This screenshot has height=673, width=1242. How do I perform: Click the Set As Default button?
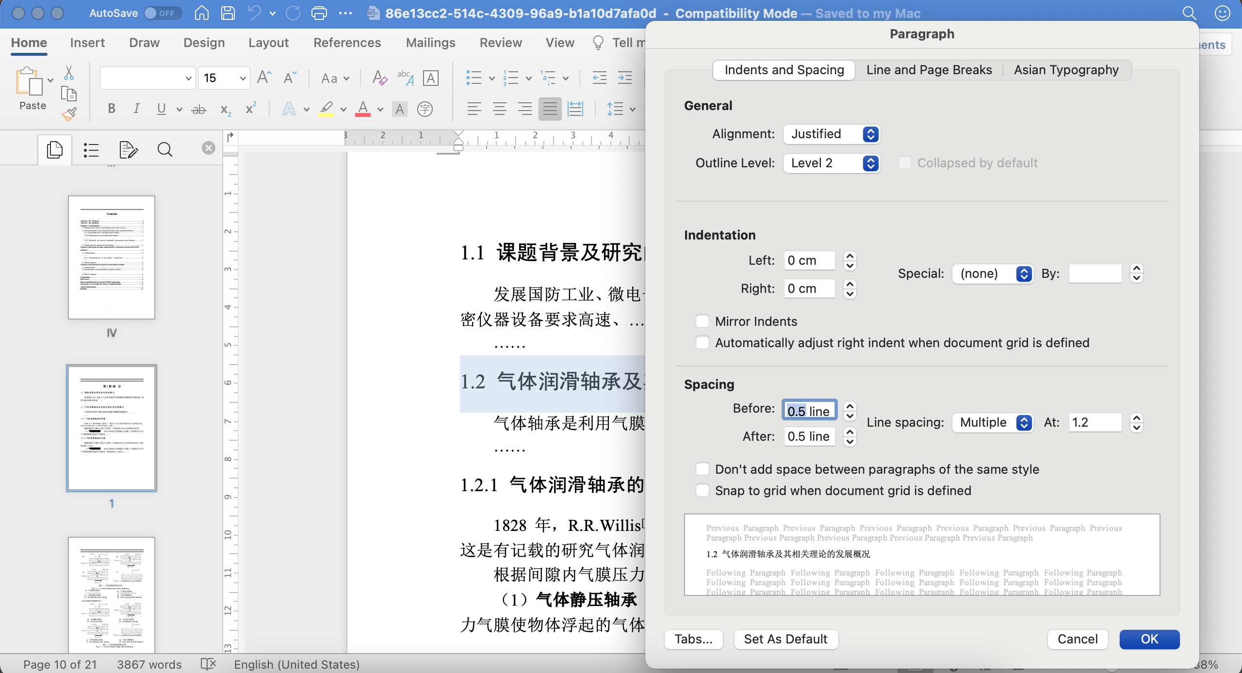[785, 639]
